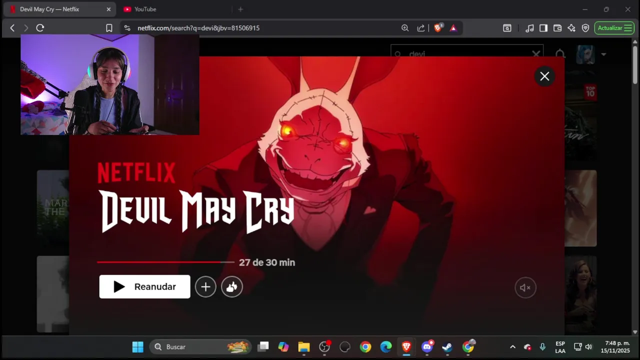Viewport: 640px width, 360px height.
Task: Launch Copilot from the taskbar
Action: coord(283,346)
